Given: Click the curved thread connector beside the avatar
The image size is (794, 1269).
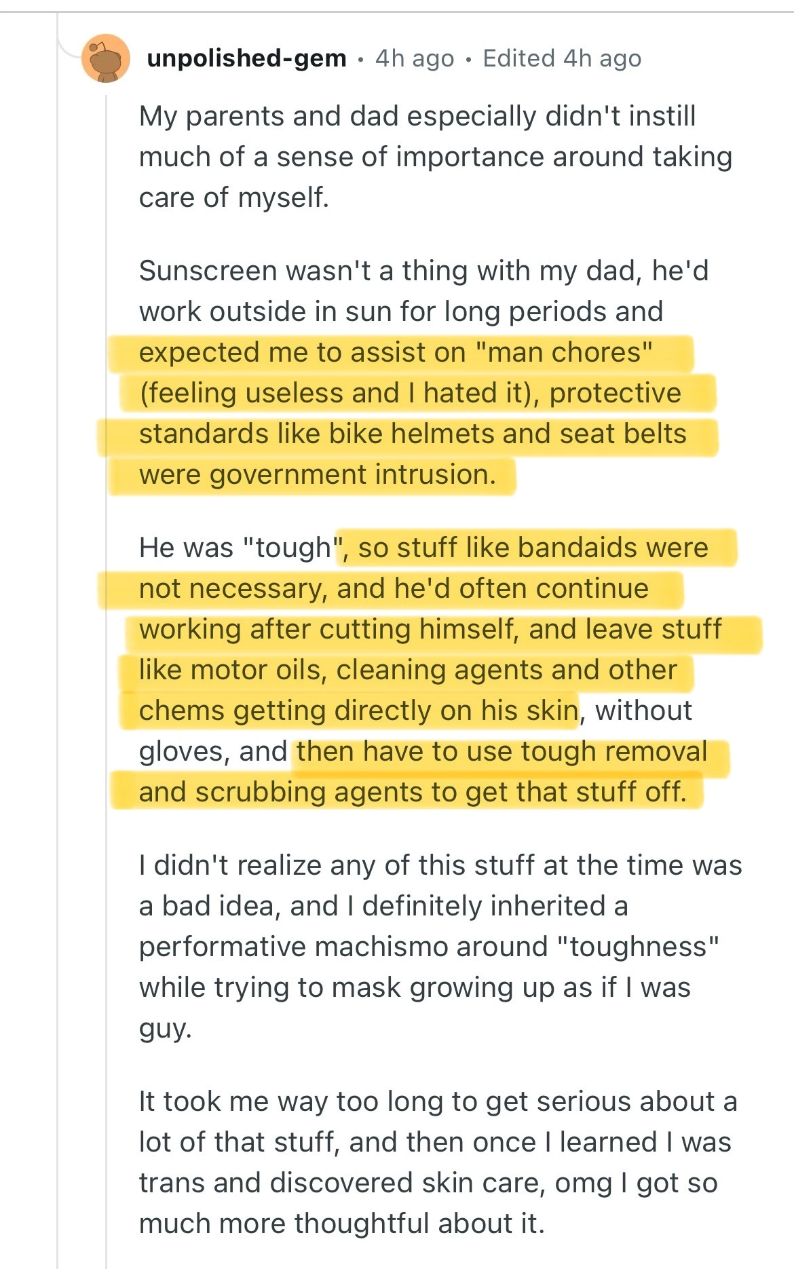Looking at the screenshot, I should (x=69, y=48).
